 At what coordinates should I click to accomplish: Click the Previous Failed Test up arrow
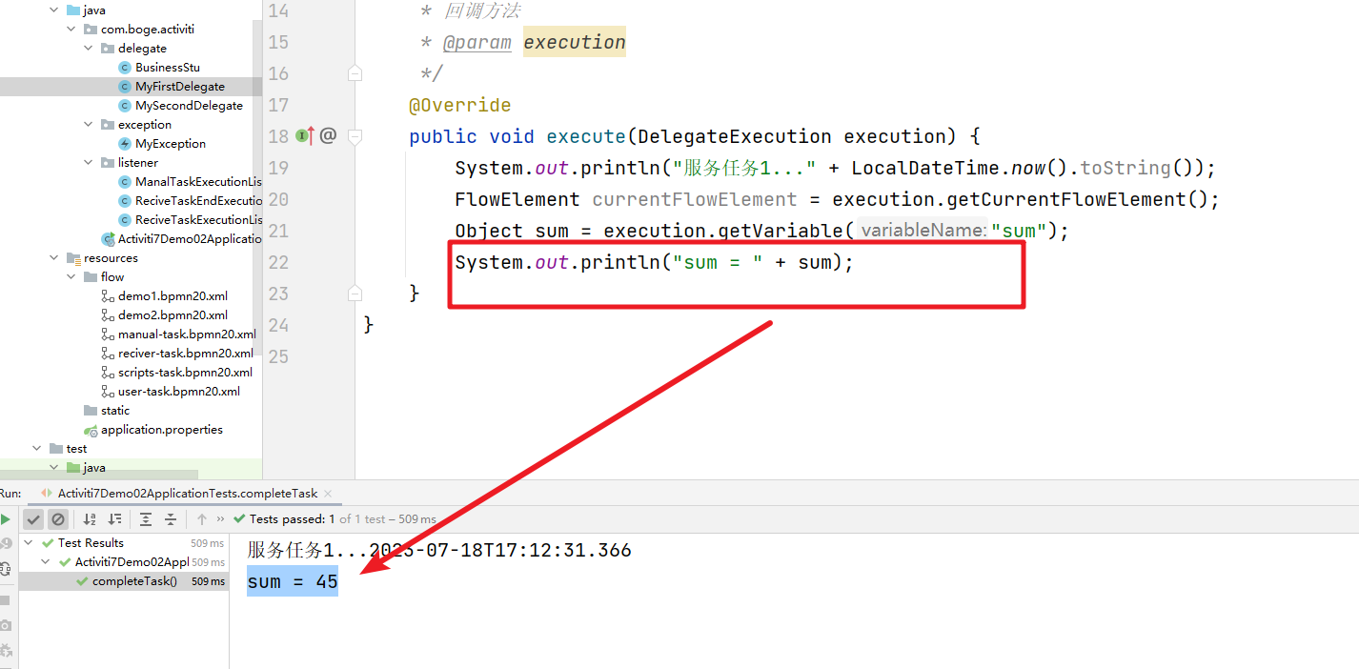(x=202, y=519)
